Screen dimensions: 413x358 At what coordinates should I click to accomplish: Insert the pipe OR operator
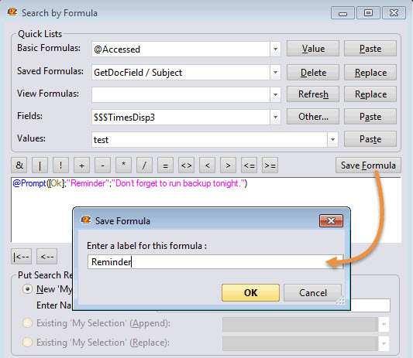[x=40, y=165]
